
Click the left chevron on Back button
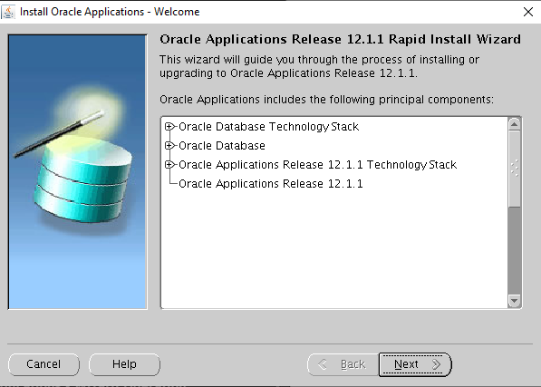[323, 364]
